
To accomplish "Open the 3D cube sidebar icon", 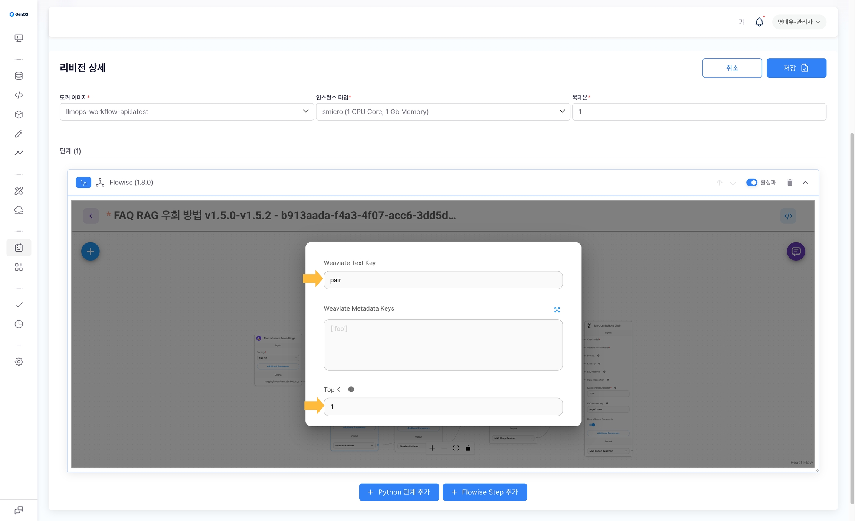I will click(19, 115).
